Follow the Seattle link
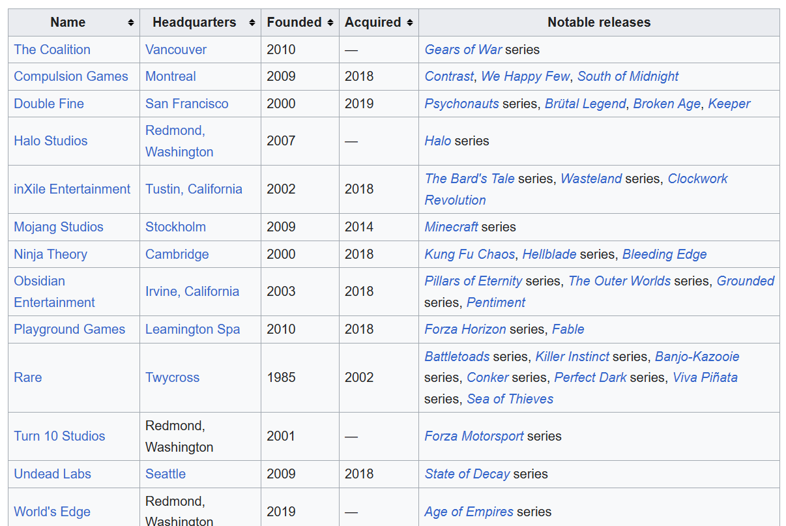The height and width of the screenshot is (526, 786). click(166, 474)
